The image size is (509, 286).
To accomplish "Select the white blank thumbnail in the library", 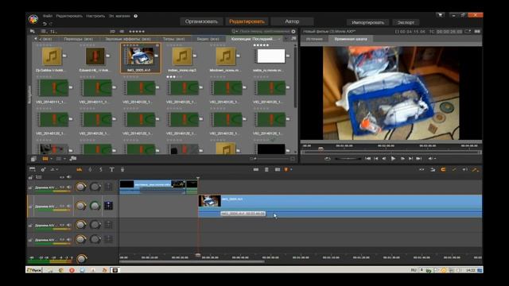I will [x=270, y=56].
